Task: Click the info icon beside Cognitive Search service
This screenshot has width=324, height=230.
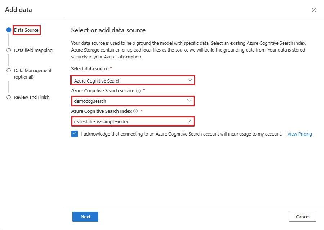Action: [x=138, y=91]
